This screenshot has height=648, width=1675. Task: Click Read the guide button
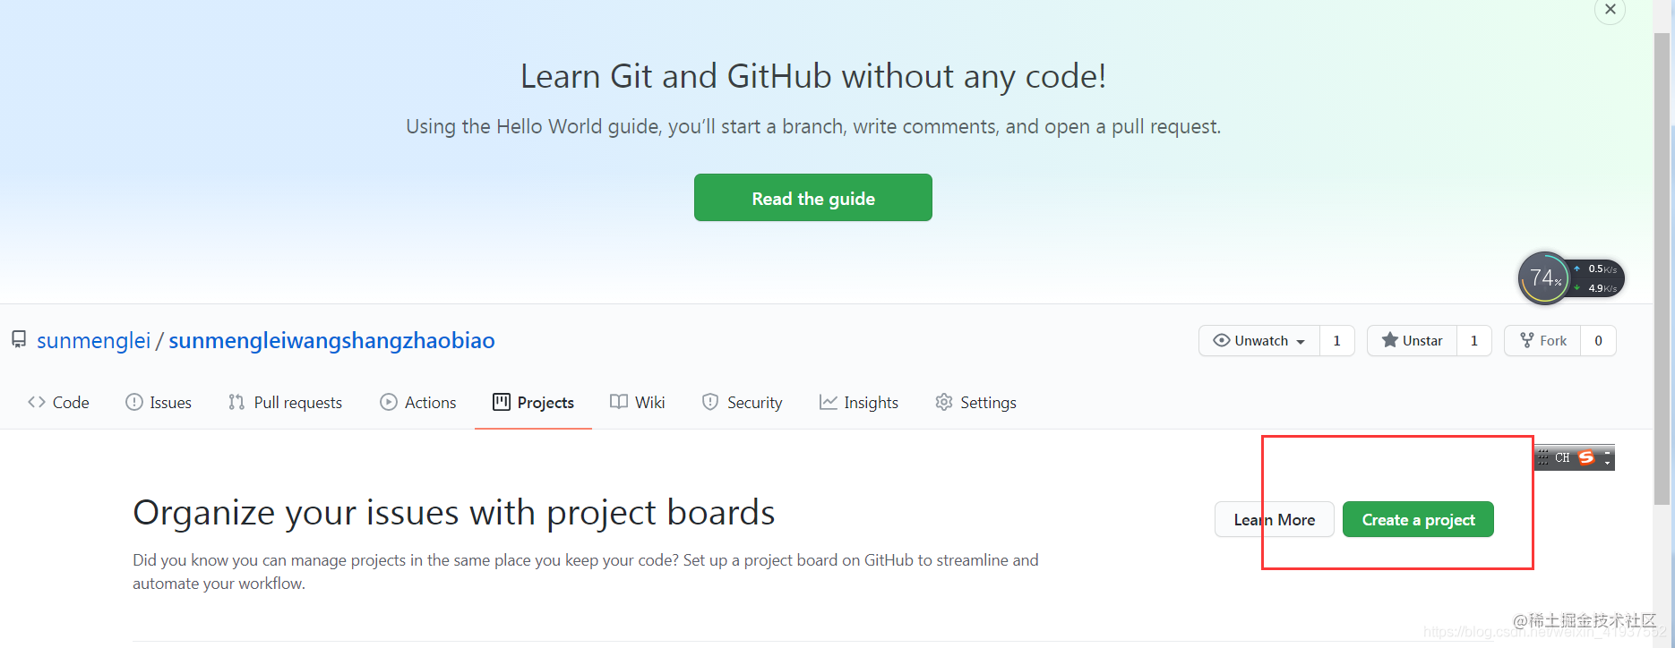(x=813, y=198)
